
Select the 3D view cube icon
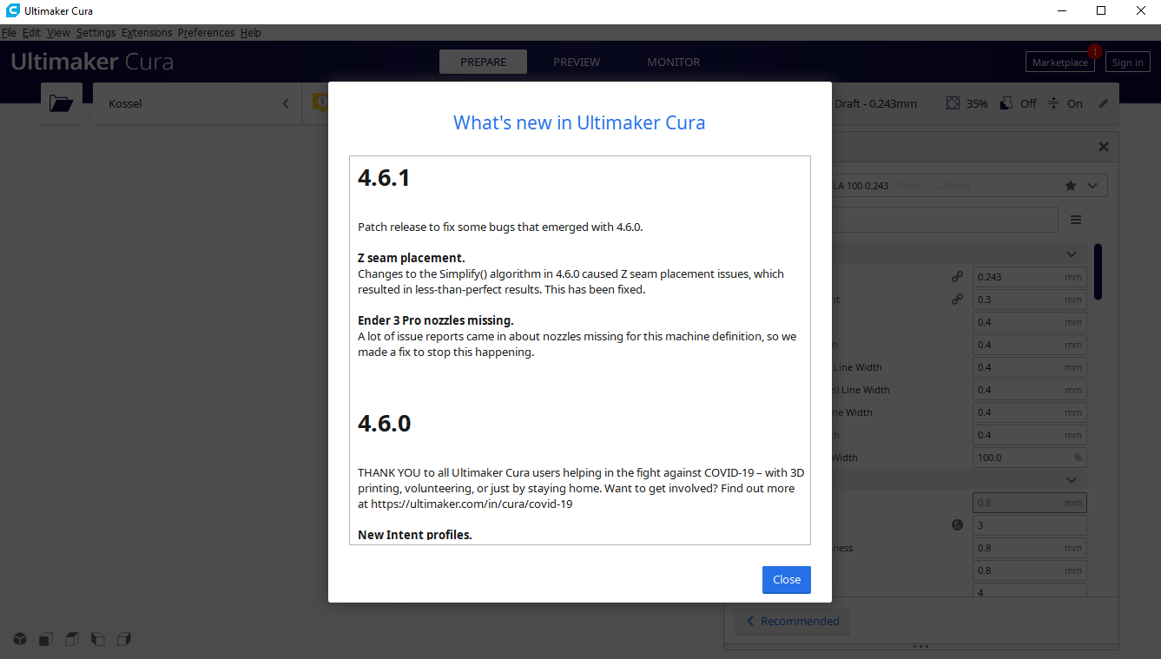click(20, 639)
